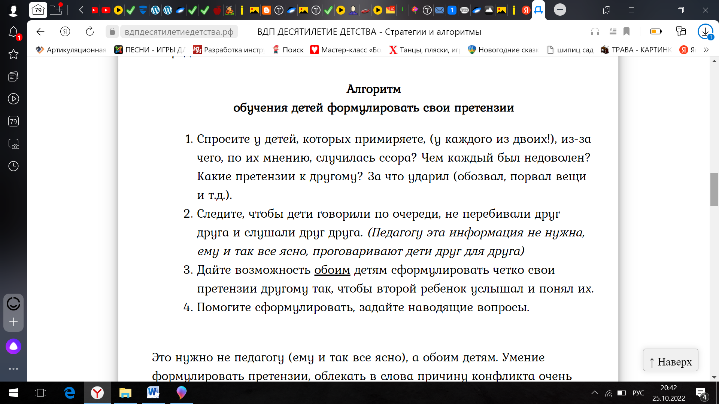The image size is (719, 404).
Task: Switch to the orange Blogger tab
Action: click(266, 10)
